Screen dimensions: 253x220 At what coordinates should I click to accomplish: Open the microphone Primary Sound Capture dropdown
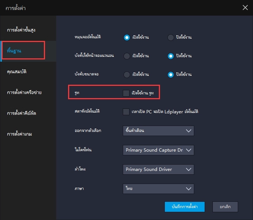click(158, 150)
